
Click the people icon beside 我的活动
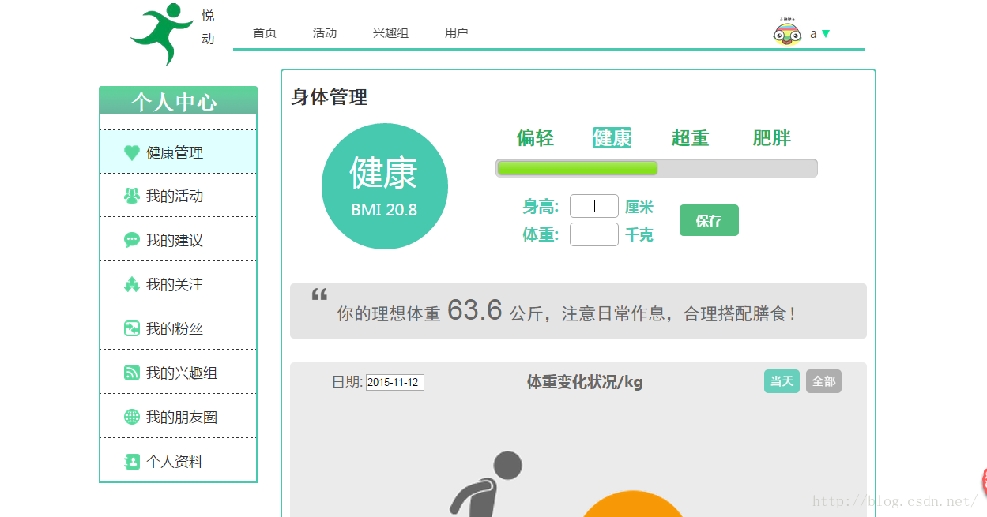click(132, 196)
